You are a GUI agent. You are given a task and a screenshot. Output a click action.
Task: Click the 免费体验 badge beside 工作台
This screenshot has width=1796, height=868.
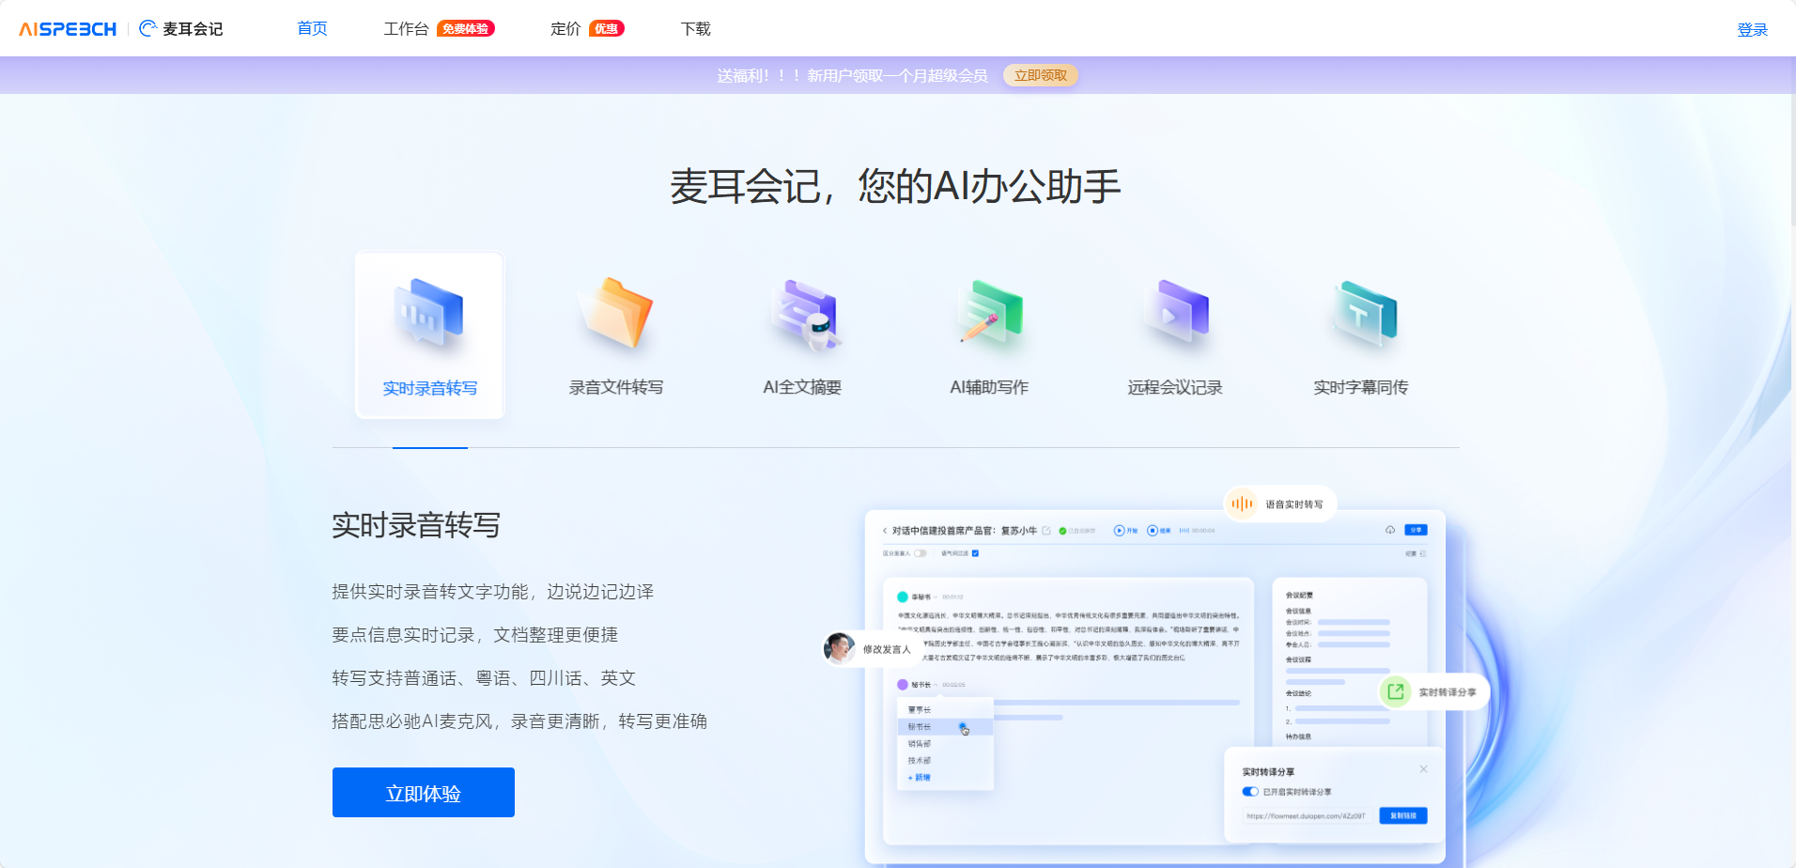coord(466,29)
